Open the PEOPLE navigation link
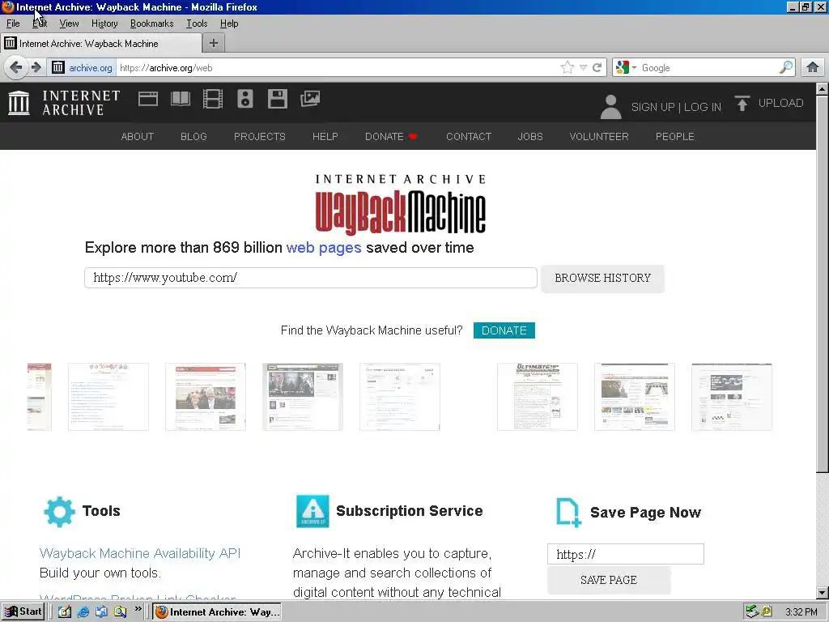 pyautogui.click(x=675, y=136)
